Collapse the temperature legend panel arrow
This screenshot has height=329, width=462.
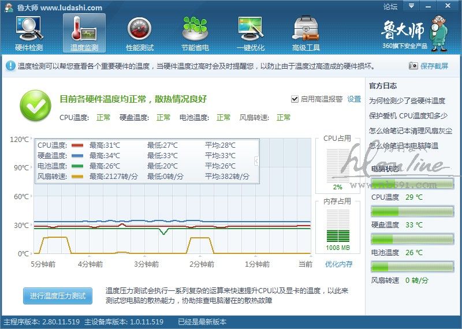256,161
